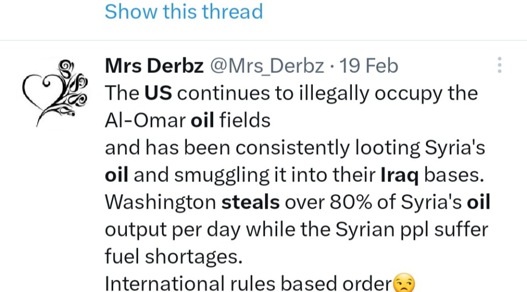
Task: Click bold oil before 'and smuggling'
Action: [116, 175]
